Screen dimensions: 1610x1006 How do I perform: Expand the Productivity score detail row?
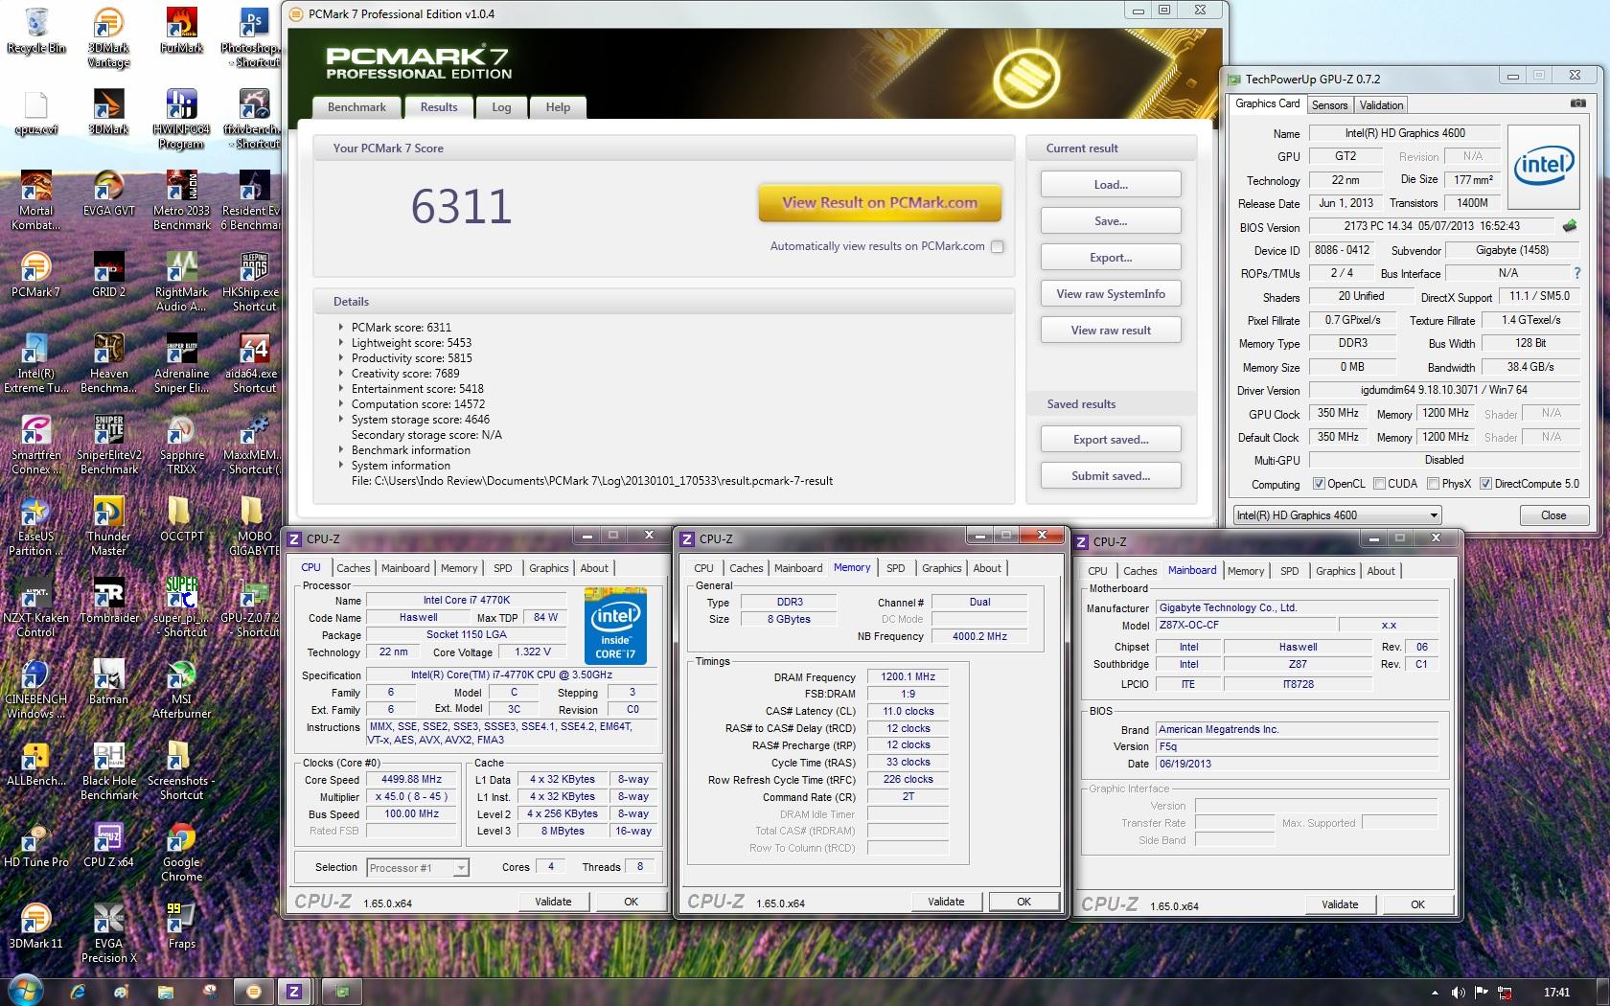click(x=340, y=358)
